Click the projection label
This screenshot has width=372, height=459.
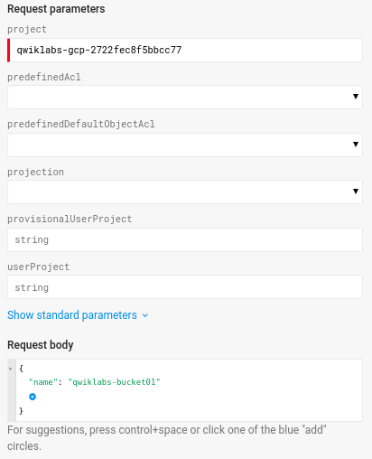pyautogui.click(x=35, y=172)
